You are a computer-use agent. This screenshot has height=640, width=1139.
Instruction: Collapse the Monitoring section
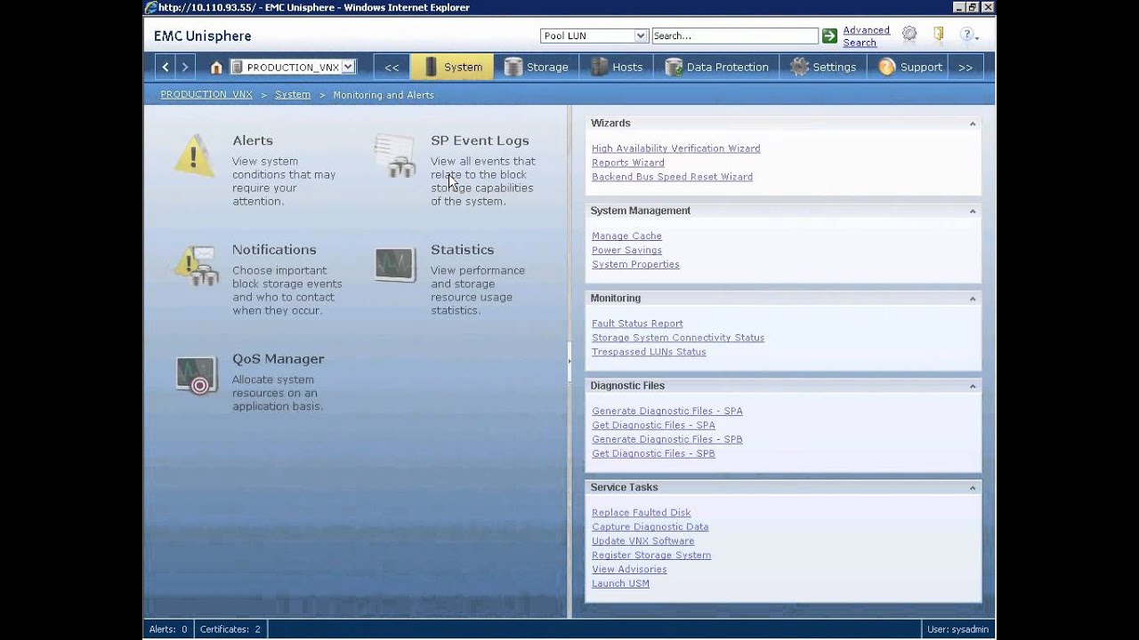click(x=972, y=299)
